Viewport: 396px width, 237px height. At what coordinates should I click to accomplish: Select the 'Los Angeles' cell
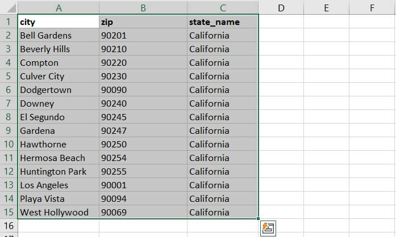coord(59,185)
